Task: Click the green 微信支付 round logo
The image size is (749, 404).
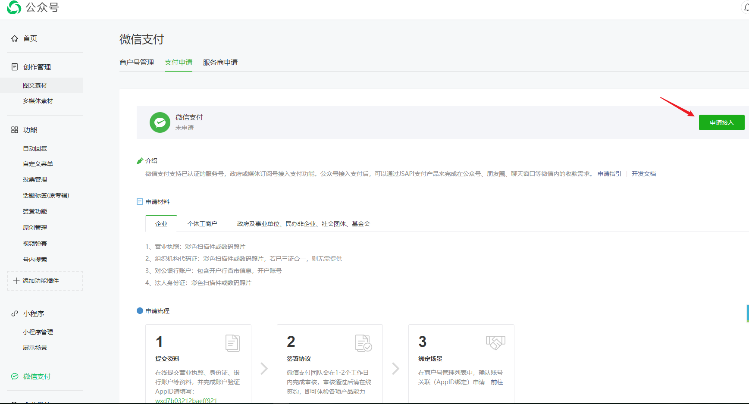Action: click(160, 122)
